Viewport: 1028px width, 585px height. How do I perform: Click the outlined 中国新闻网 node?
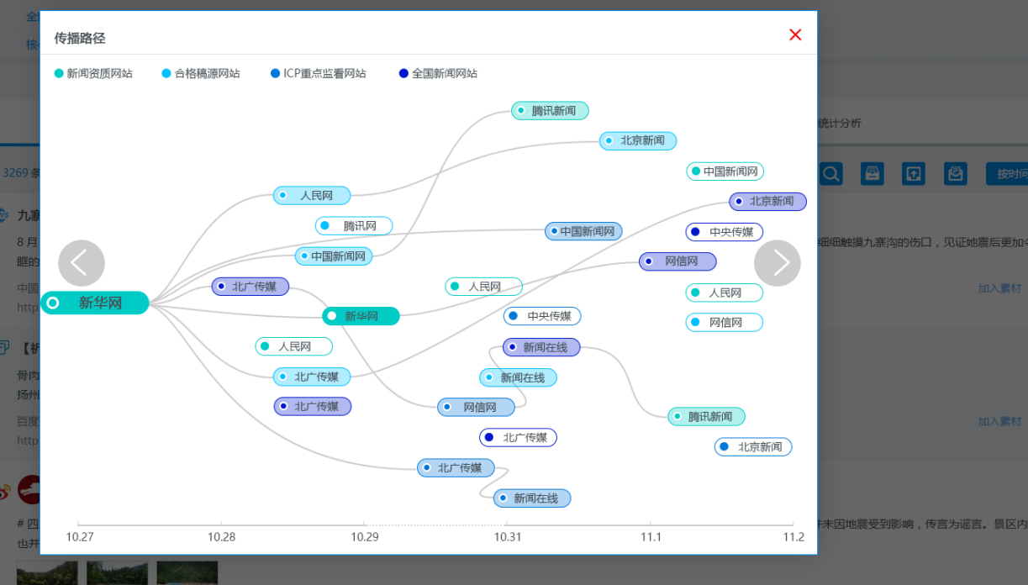coord(725,171)
